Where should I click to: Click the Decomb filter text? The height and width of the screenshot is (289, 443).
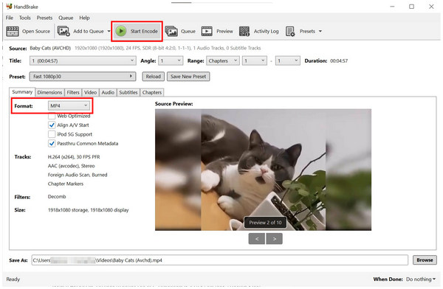pos(57,196)
